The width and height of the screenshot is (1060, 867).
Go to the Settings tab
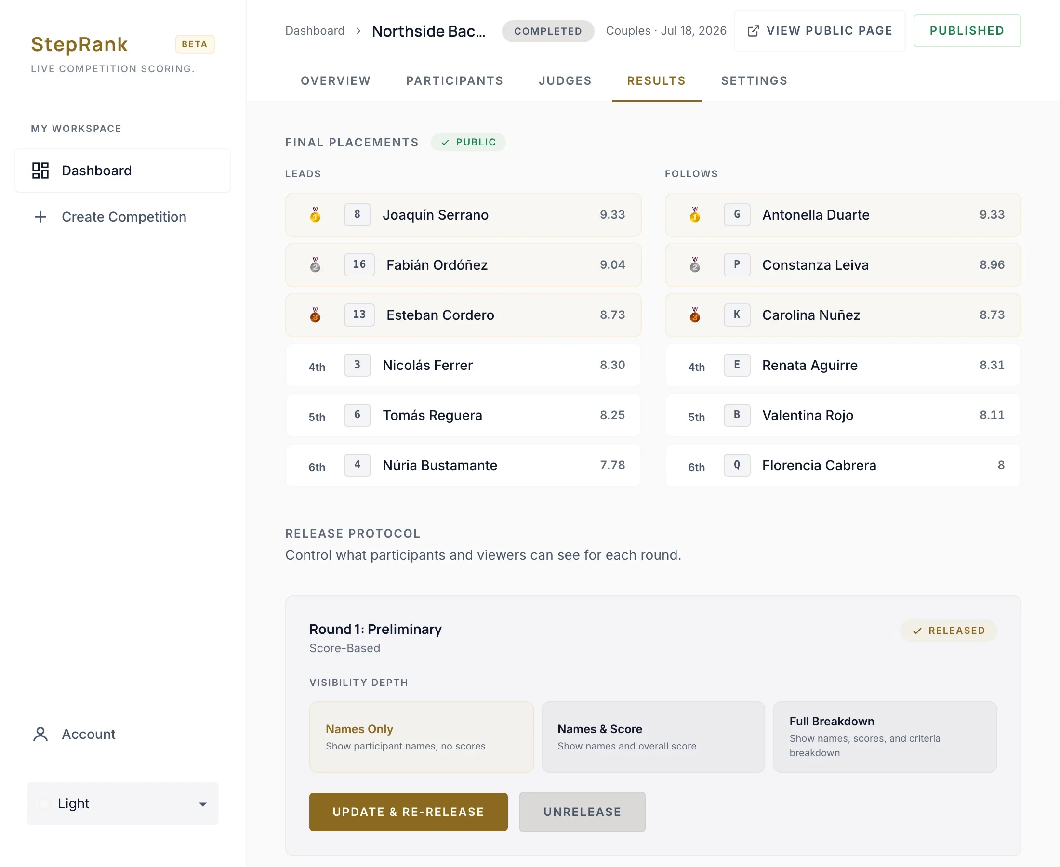click(755, 81)
